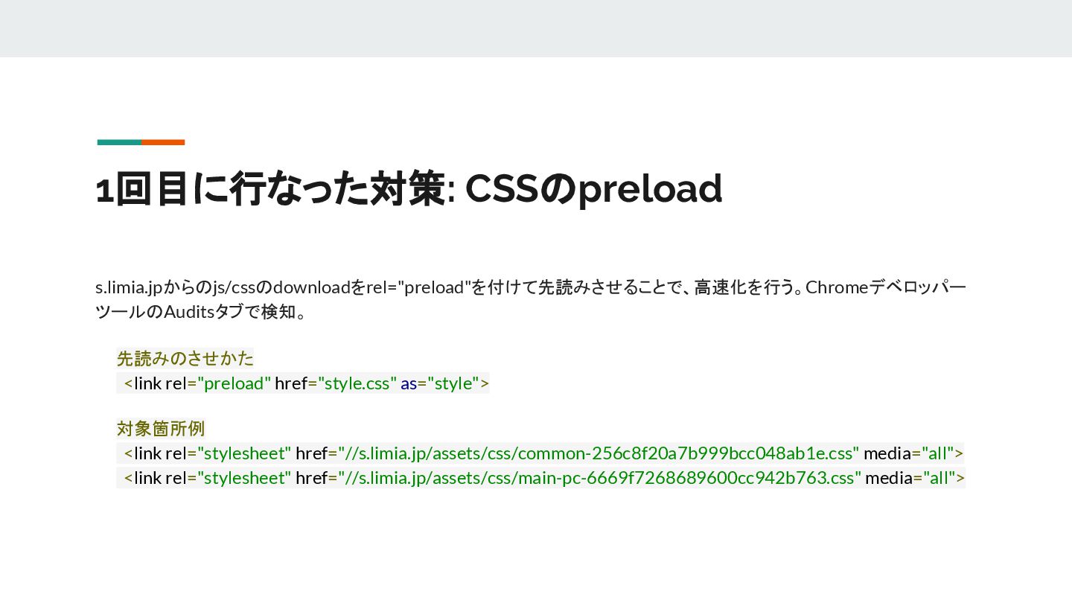
Task: Click the slide title about CSS preload
Action: coord(409,189)
